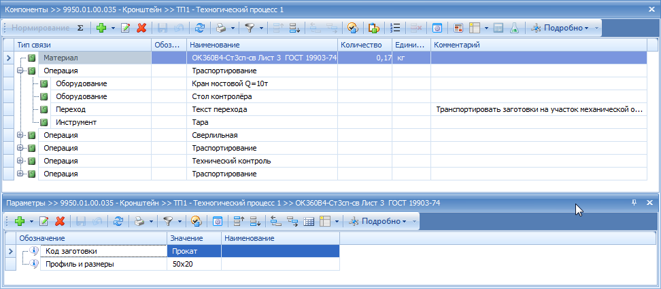
Task: Click the yellow column view icon in Компоненты toolbar
Action: 475,28
